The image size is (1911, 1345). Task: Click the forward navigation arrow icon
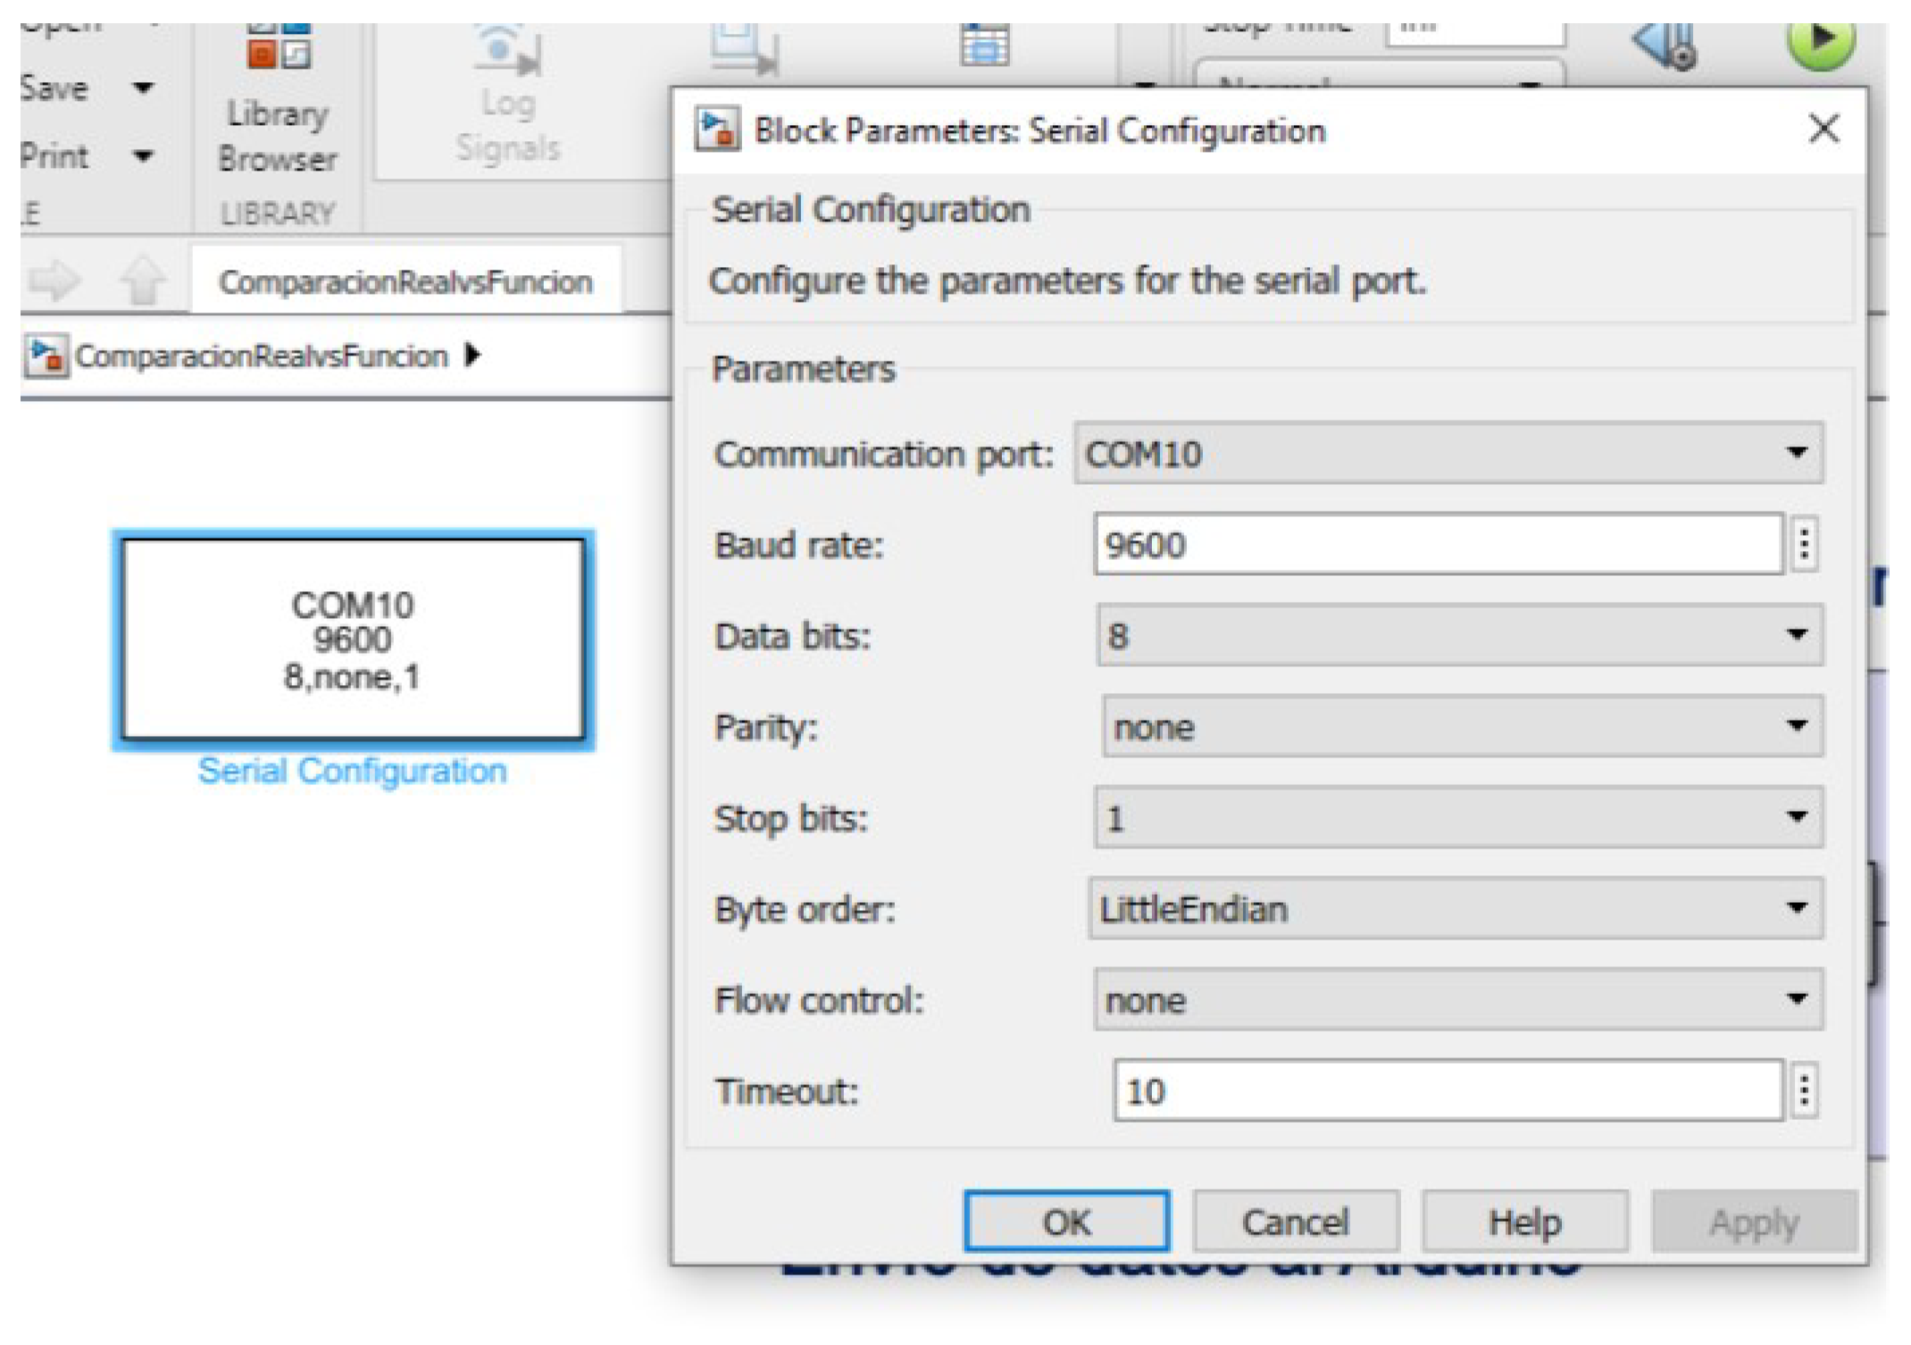point(54,280)
